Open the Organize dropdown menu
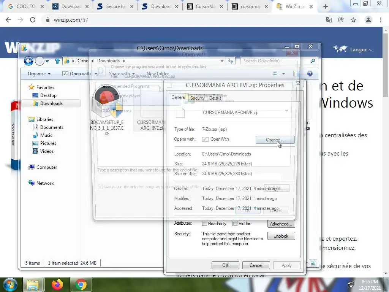The width and height of the screenshot is (389, 292). (x=39, y=74)
